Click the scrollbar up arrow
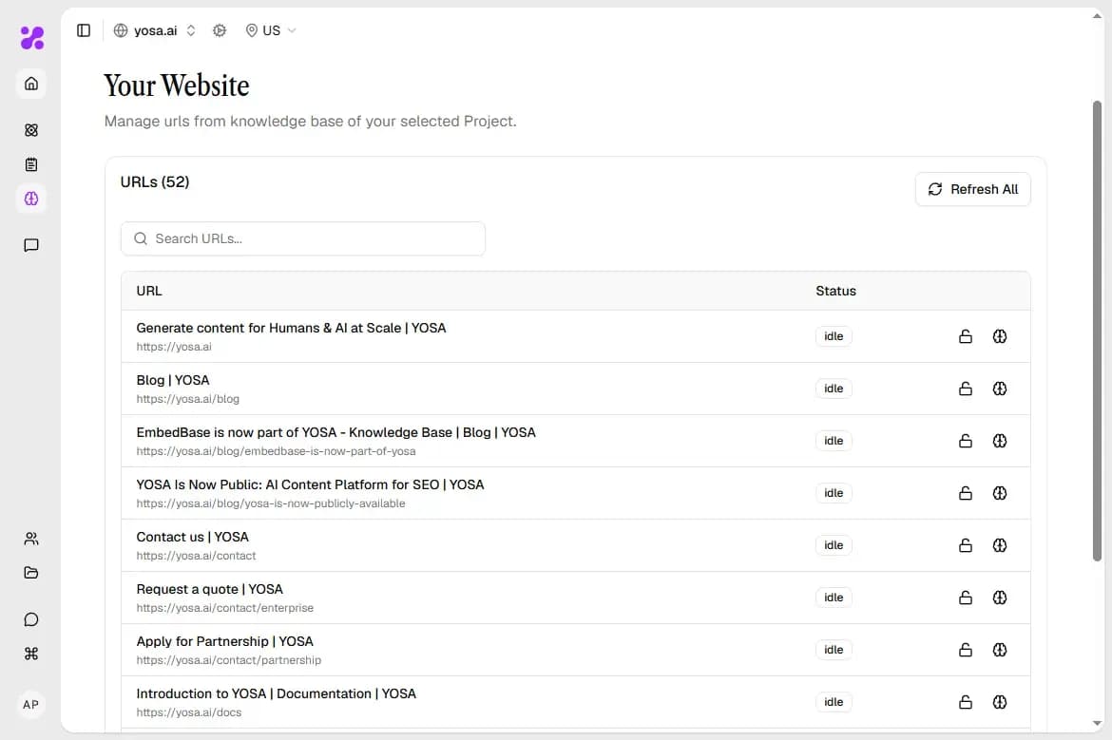The width and height of the screenshot is (1112, 740). 1097,16
